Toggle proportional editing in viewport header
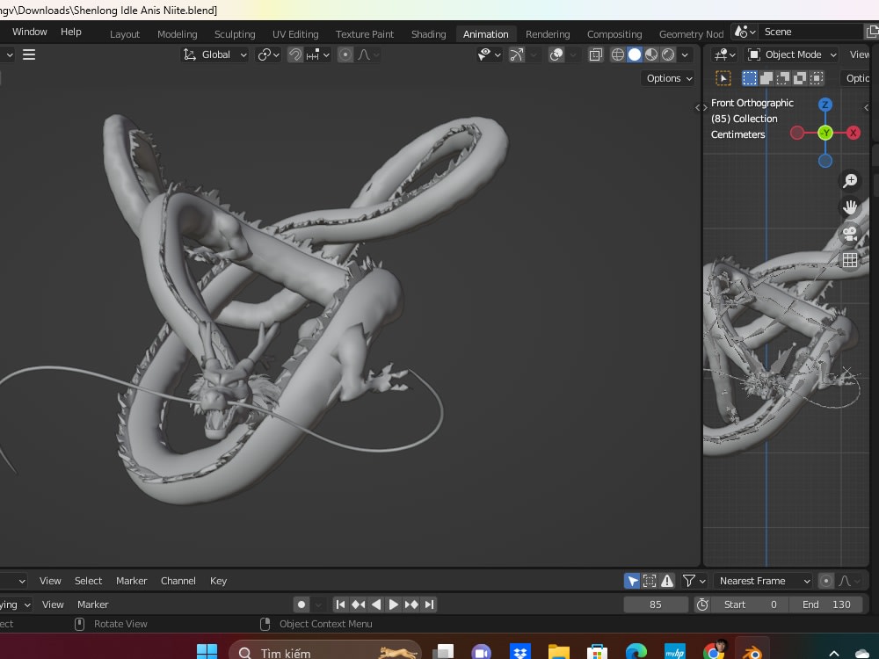 (x=345, y=54)
